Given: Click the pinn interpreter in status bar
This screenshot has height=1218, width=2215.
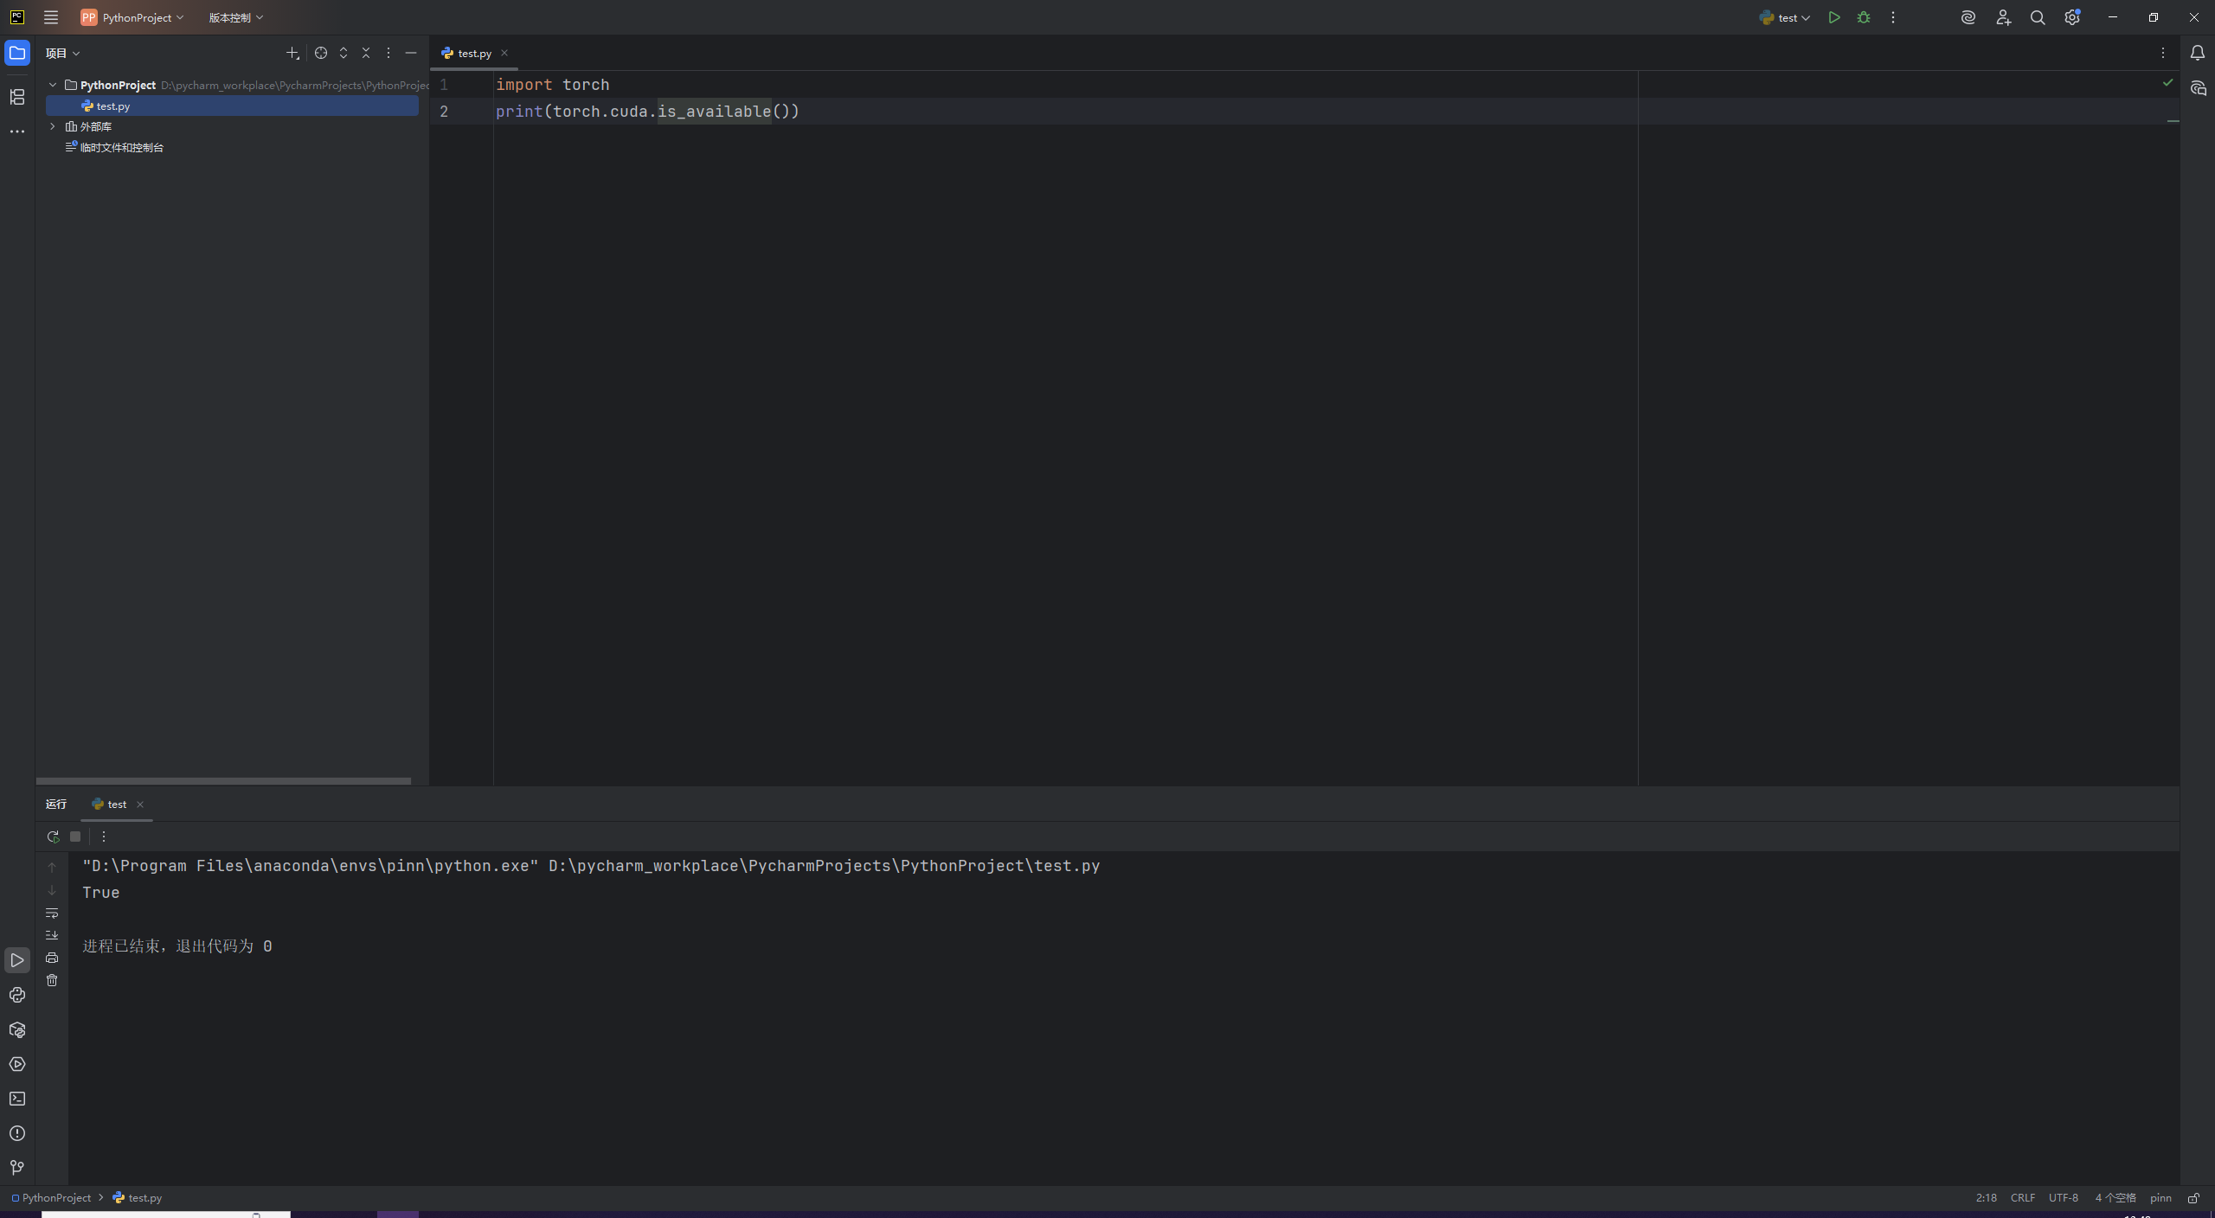Looking at the screenshot, I should click(x=2160, y=1198).
